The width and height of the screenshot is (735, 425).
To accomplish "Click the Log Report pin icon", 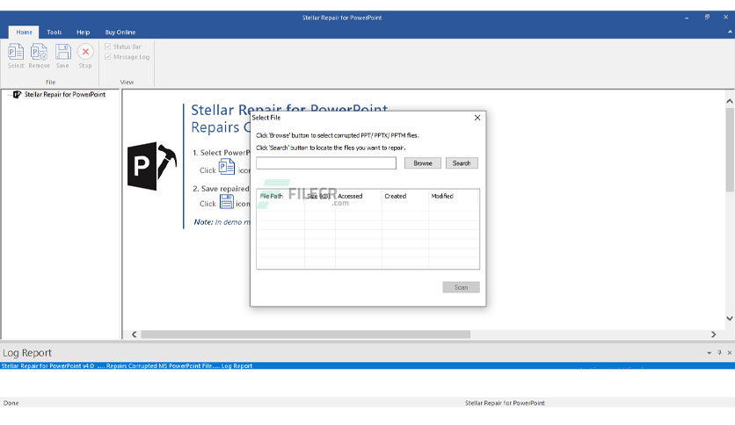I will pyautogui.click(x=719, y=353).
